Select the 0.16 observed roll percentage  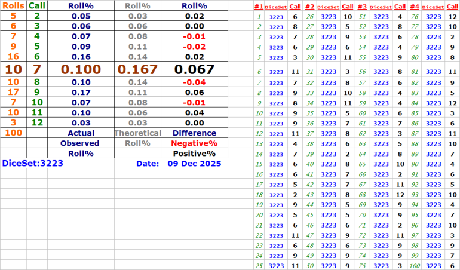[x=81, y=56]
